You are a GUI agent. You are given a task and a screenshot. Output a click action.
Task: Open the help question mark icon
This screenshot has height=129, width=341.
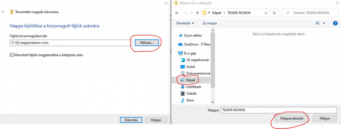(335, 23)
